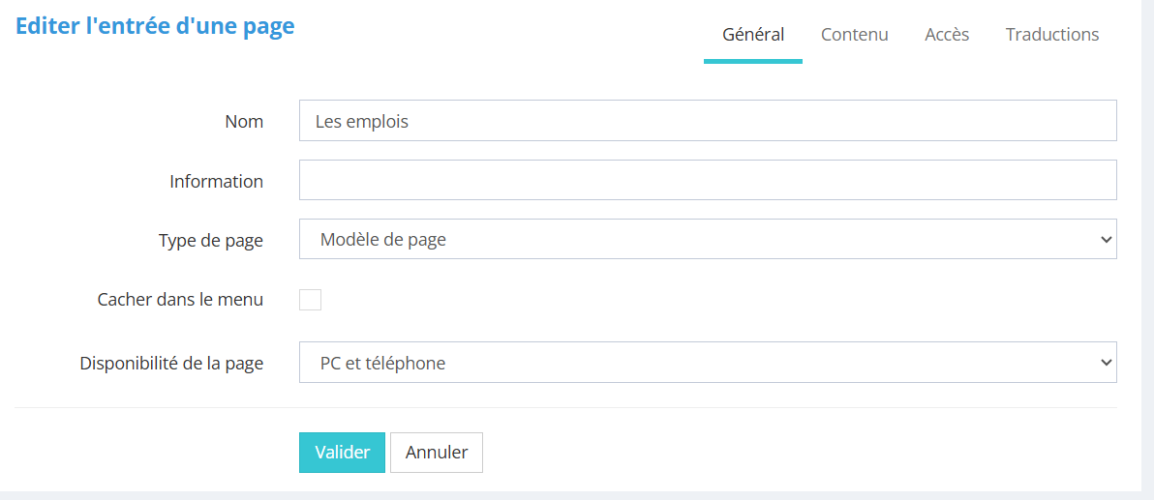The image size is (1154, 500).
Task: Click the Disponibilité de la page label
Action: 171,364
